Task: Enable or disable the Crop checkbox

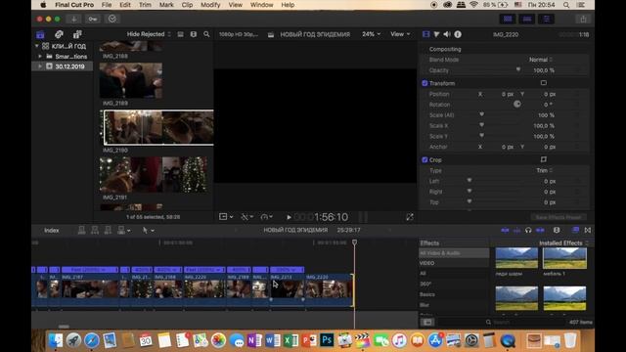Action: point(425,159)
